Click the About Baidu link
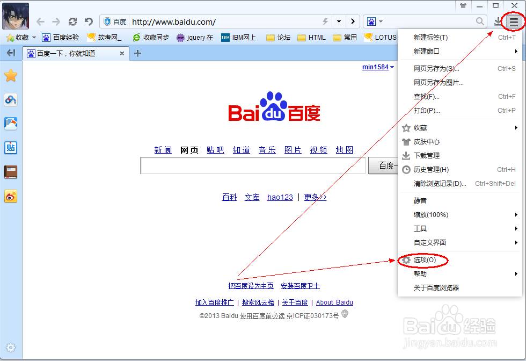This screenshot has width=526, height=361. (x=334, y=302)
